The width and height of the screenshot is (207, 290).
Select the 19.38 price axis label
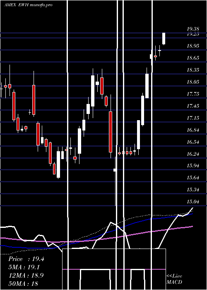point(193,29)
